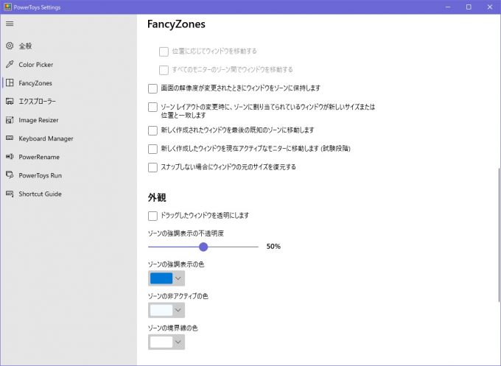Click the 50% opacity value
Viewport: 501px width, 366px height.
[273, 246]
